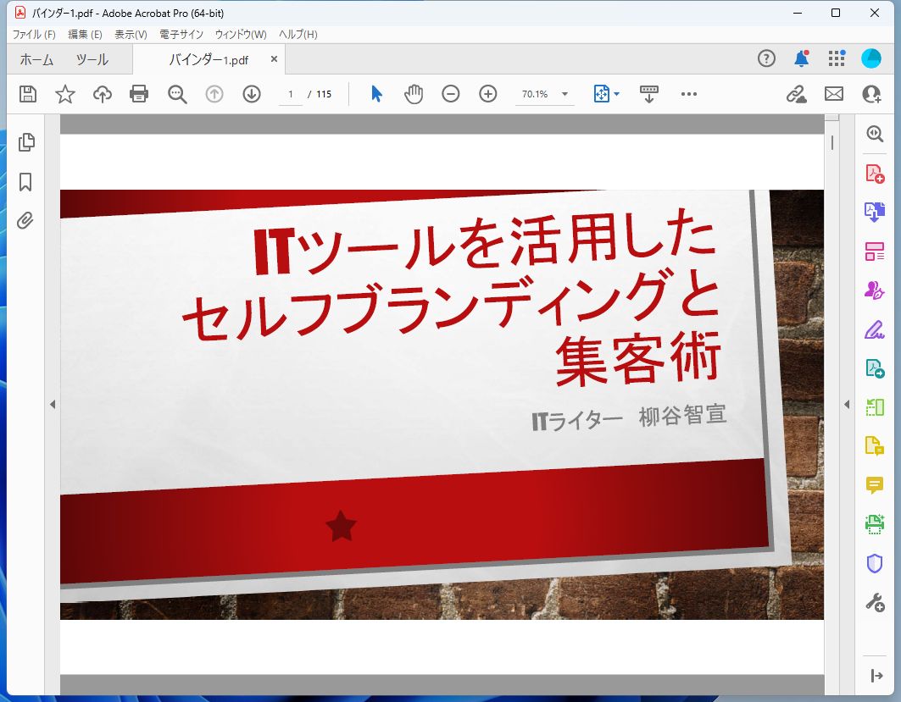Open the page fit options dropdown
Screen dimensions: 901x702
point(616,94)
